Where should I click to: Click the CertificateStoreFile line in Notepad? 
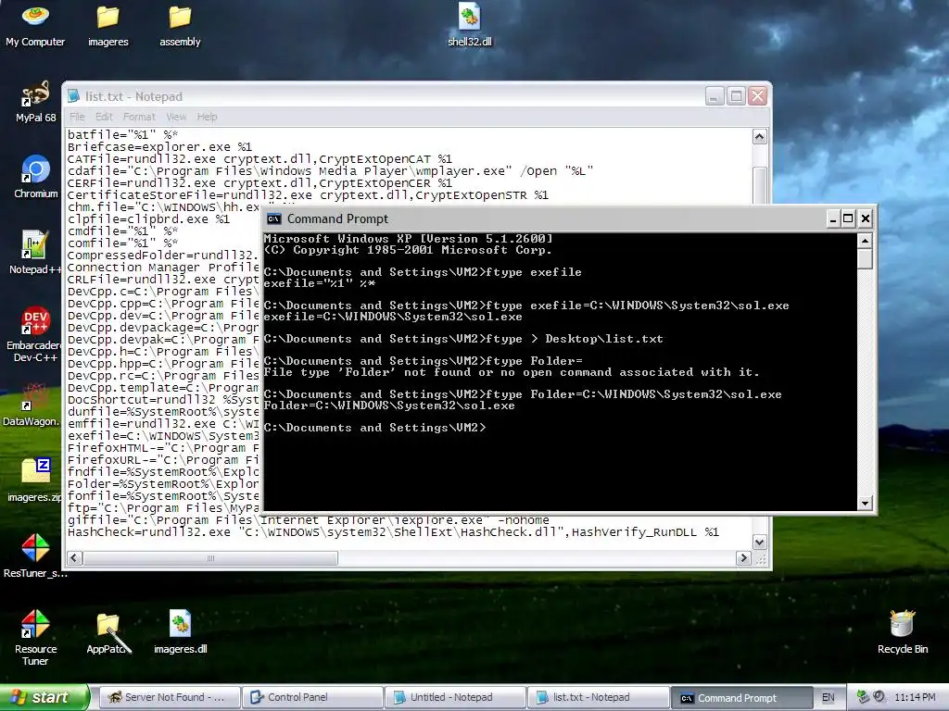[x=308, y=195]
